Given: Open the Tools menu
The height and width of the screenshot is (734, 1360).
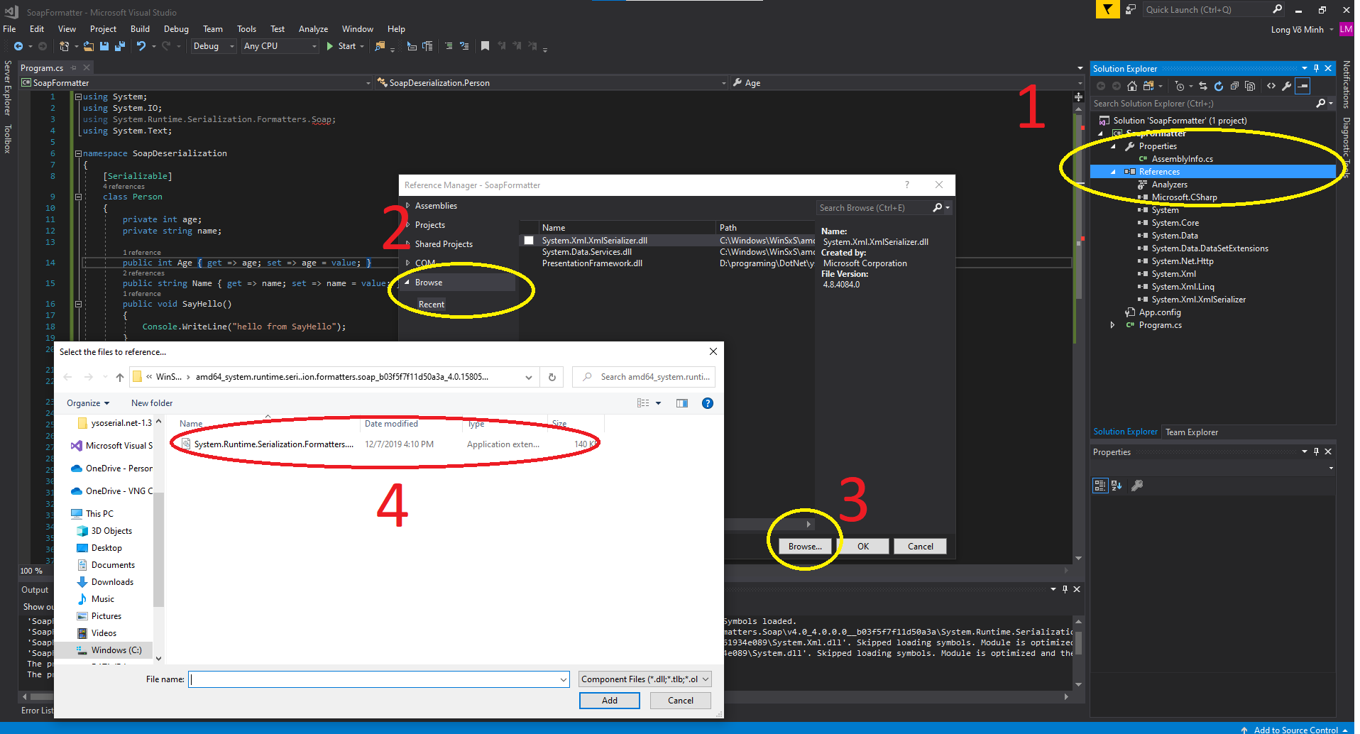Looking at the screenshot, I should tap(246, 29).
